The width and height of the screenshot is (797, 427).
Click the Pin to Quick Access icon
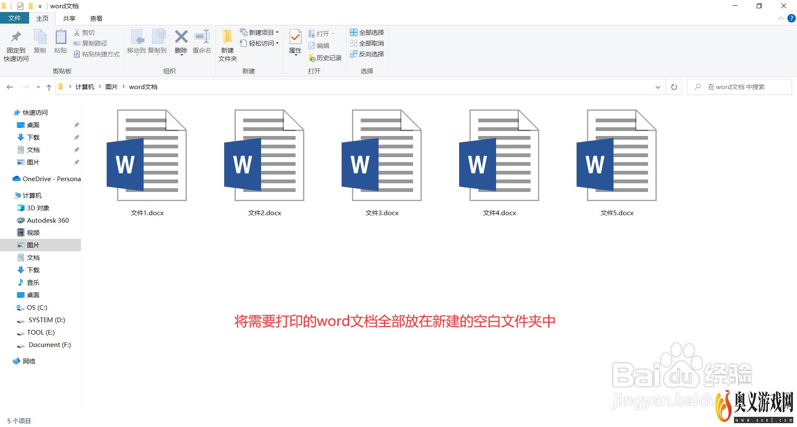(16, 37)
